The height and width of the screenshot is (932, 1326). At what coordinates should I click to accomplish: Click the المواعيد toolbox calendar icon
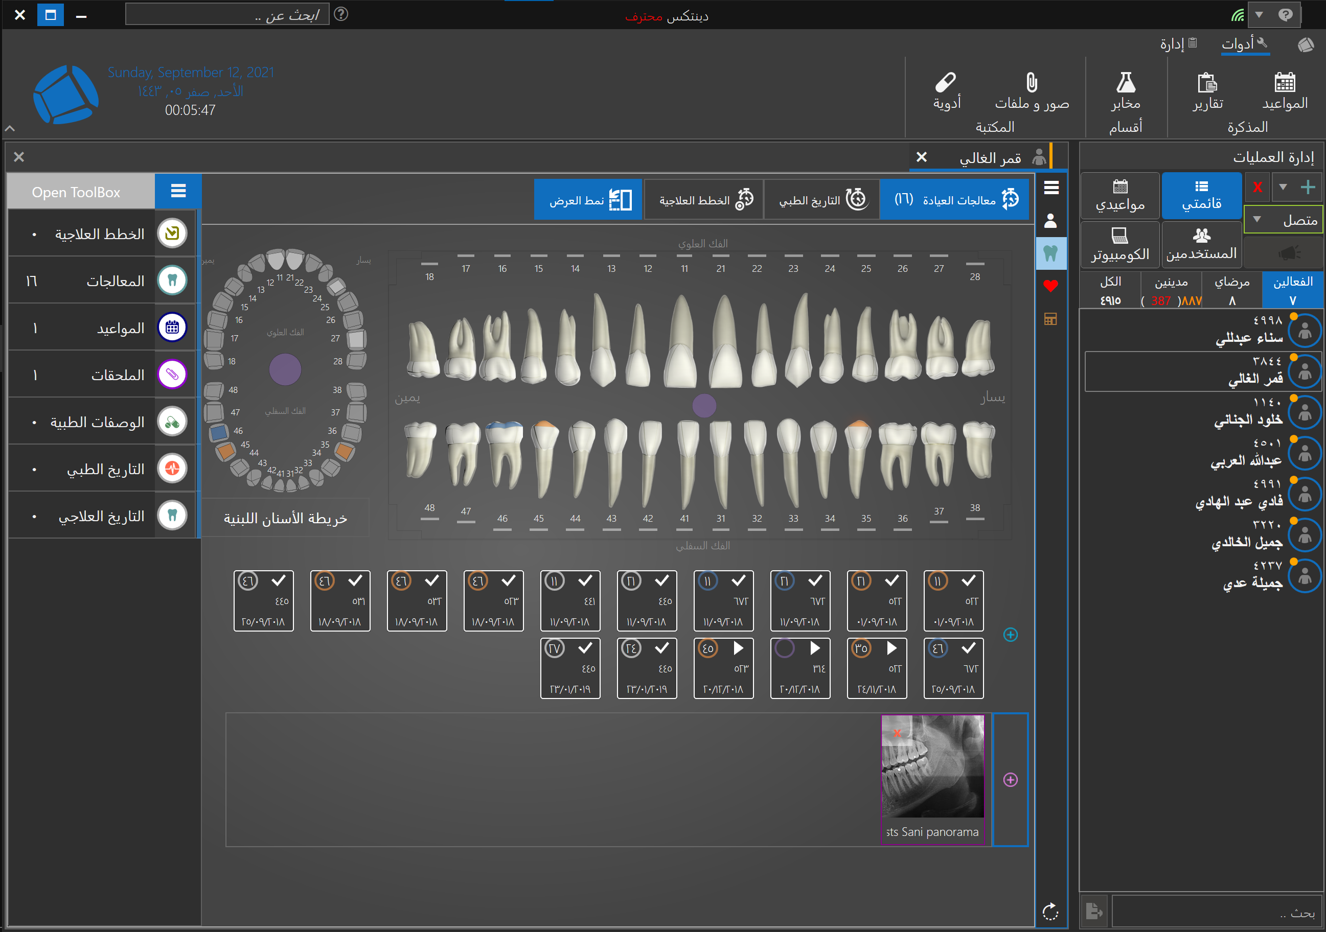point(172,328)
